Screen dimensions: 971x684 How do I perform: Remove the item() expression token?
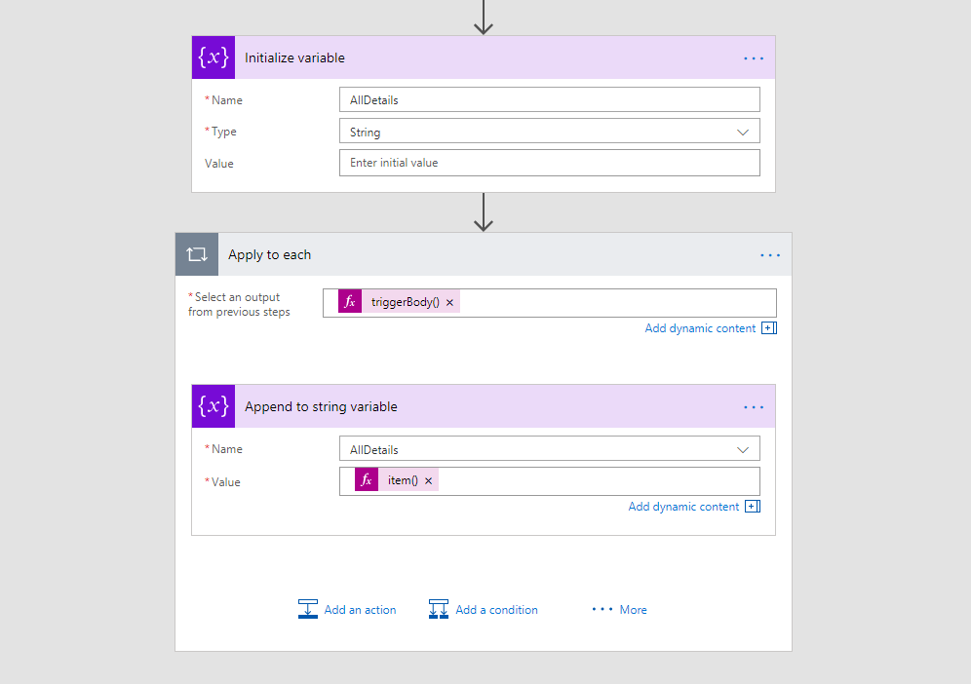(x=428, y=481)
